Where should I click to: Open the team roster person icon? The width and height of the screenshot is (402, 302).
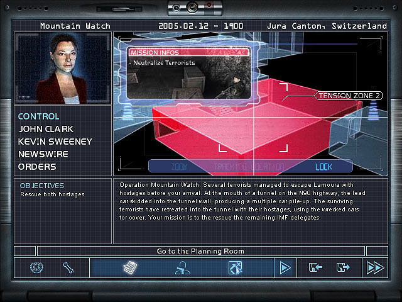(x=182, y=267)
